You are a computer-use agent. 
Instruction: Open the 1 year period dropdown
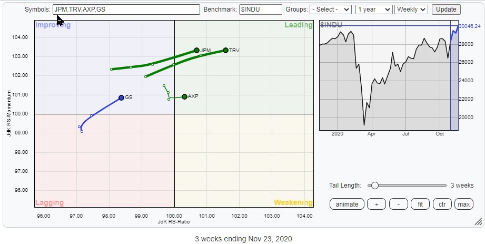click(374, 9)
